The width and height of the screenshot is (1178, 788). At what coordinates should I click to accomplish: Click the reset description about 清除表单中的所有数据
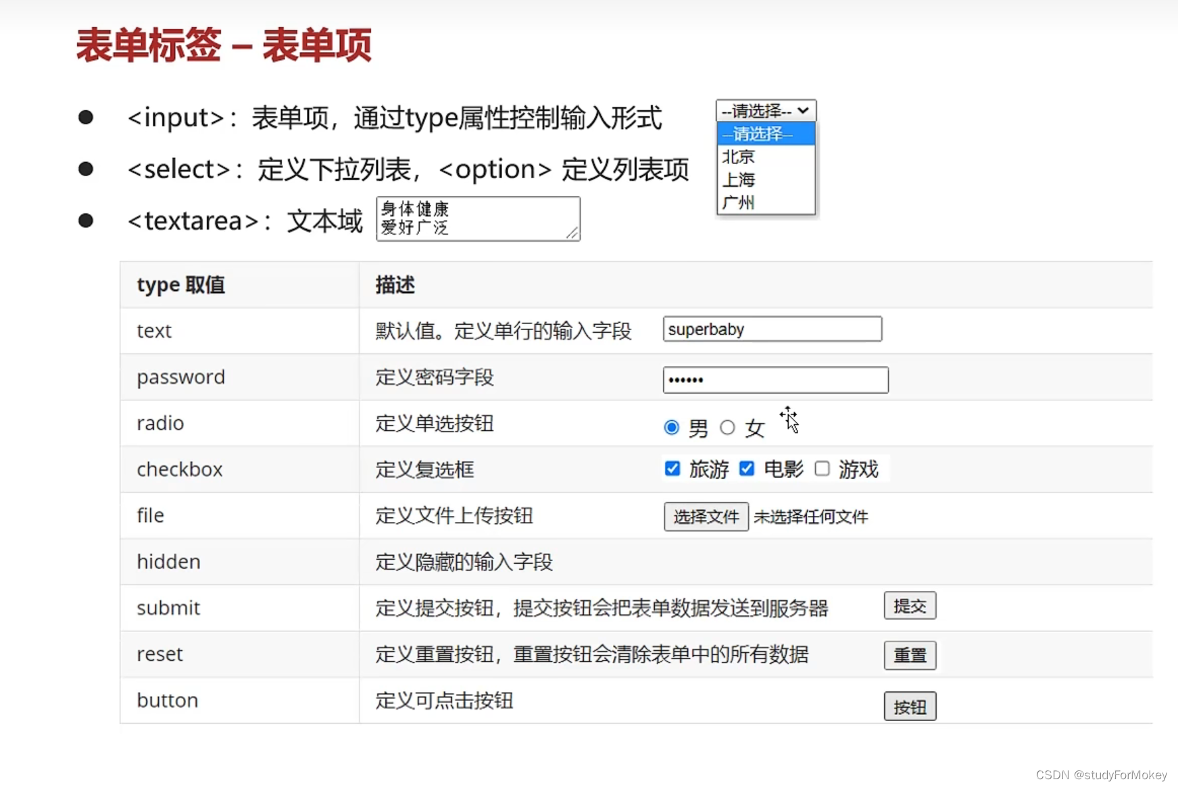click(592, 654)
